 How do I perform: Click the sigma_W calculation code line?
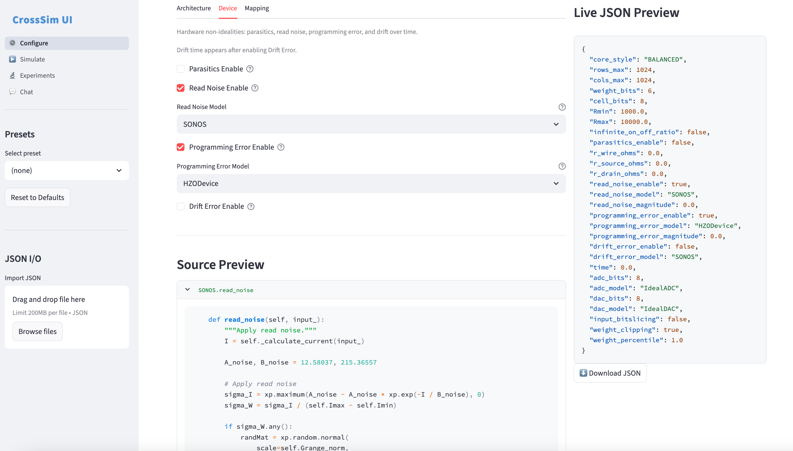310,405
